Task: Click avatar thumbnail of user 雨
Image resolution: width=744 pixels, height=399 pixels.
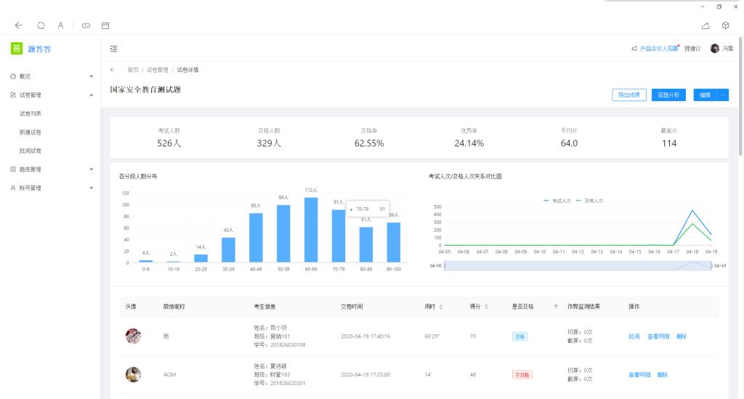Action: [133, 336]
